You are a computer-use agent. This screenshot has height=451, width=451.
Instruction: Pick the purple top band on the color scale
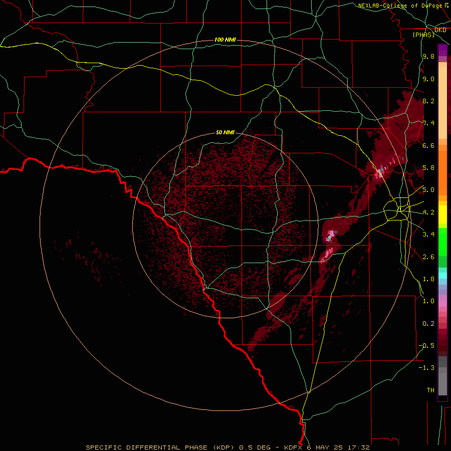pyautogui.click(x=442, y=50)
